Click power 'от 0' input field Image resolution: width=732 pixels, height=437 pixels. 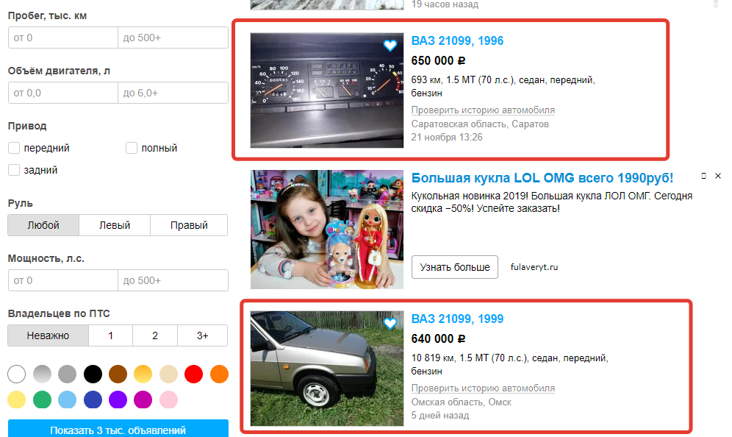tap(63, 280)
